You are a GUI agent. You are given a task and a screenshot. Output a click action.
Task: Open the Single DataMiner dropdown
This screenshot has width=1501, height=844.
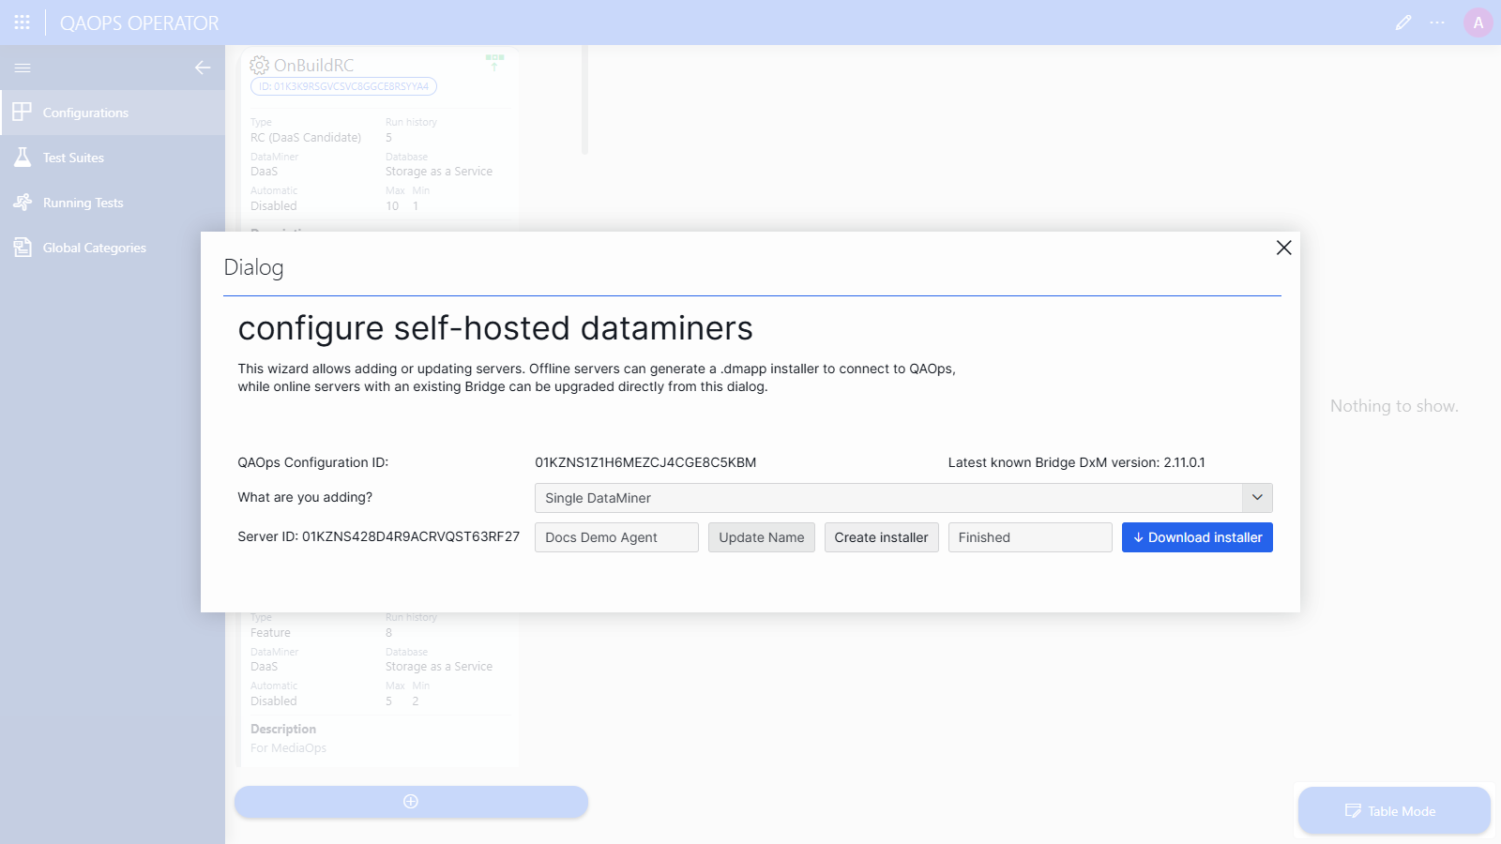[x=903, y=498]
